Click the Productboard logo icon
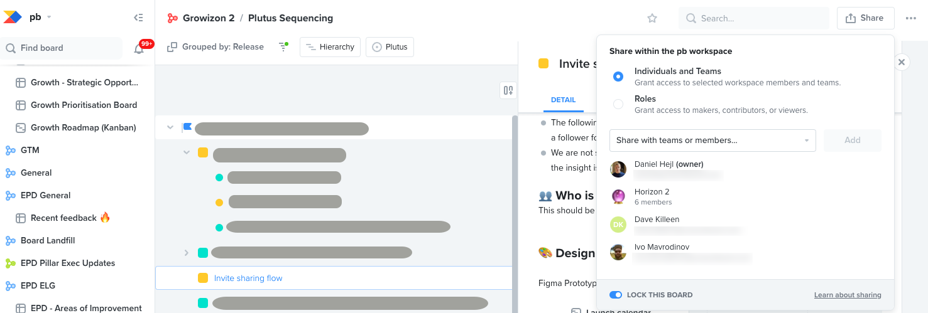This screenshot has width=928, height=313. (x=13, y=18)
